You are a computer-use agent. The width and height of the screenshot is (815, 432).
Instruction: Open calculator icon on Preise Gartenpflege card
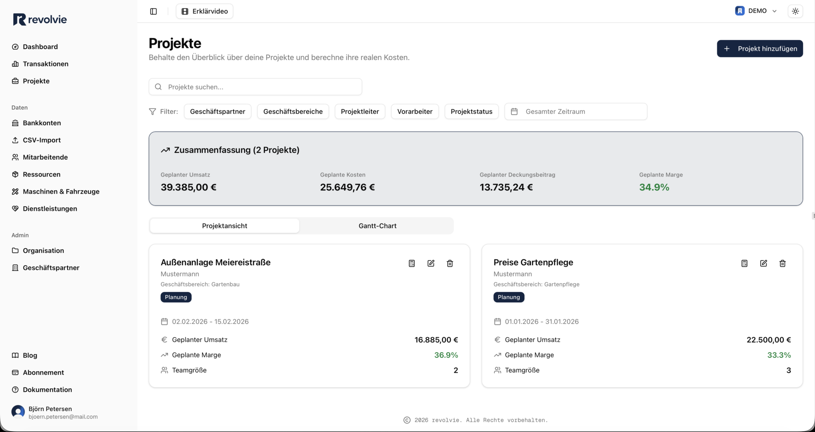[x=744, y=264]
